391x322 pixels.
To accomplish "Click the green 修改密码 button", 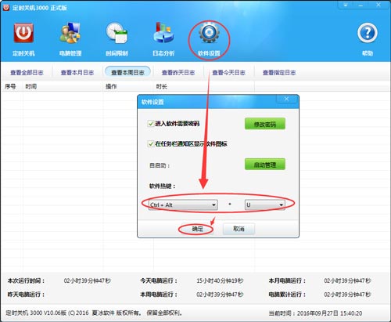I will 265,124.
